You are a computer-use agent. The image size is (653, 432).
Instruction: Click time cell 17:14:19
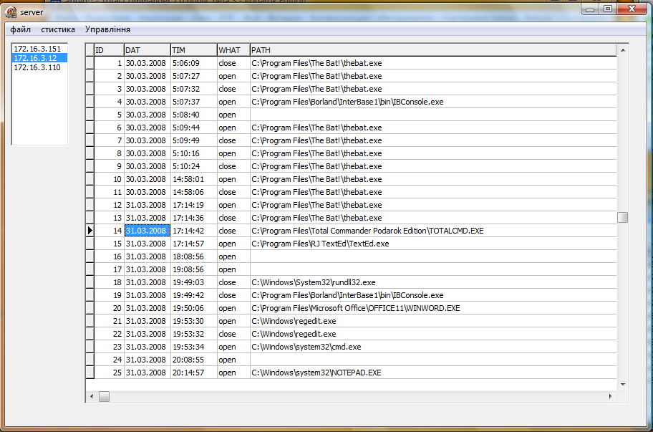tap(194, 205)
